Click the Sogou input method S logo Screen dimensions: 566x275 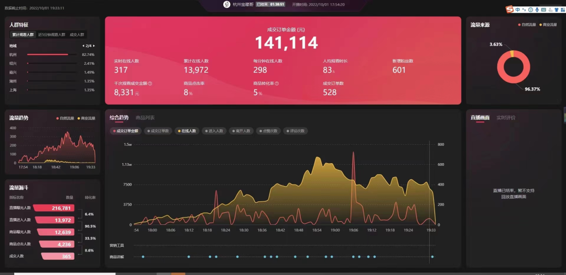510,9
